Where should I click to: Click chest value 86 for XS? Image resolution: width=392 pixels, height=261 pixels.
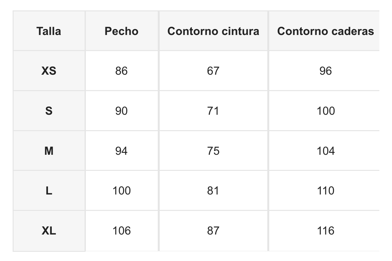(x=122, y=71)
